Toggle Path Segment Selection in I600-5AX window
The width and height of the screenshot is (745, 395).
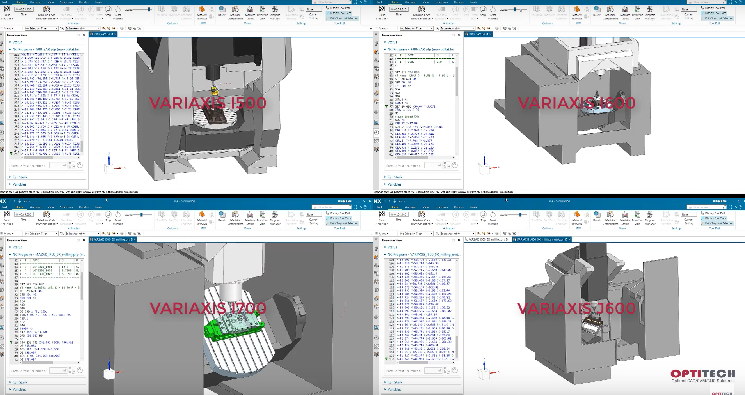[717, 18]
